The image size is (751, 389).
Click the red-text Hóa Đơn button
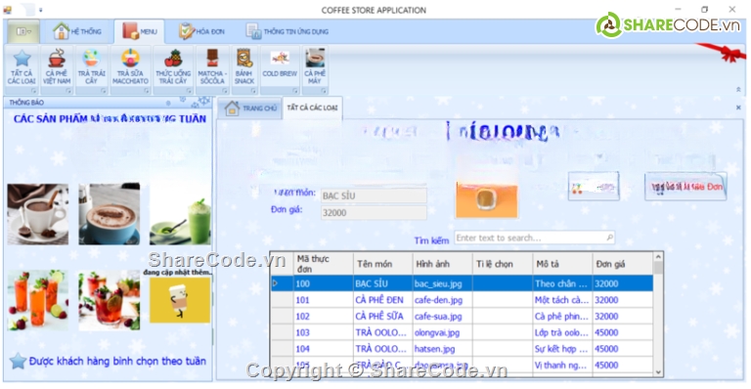pos(685,187)
